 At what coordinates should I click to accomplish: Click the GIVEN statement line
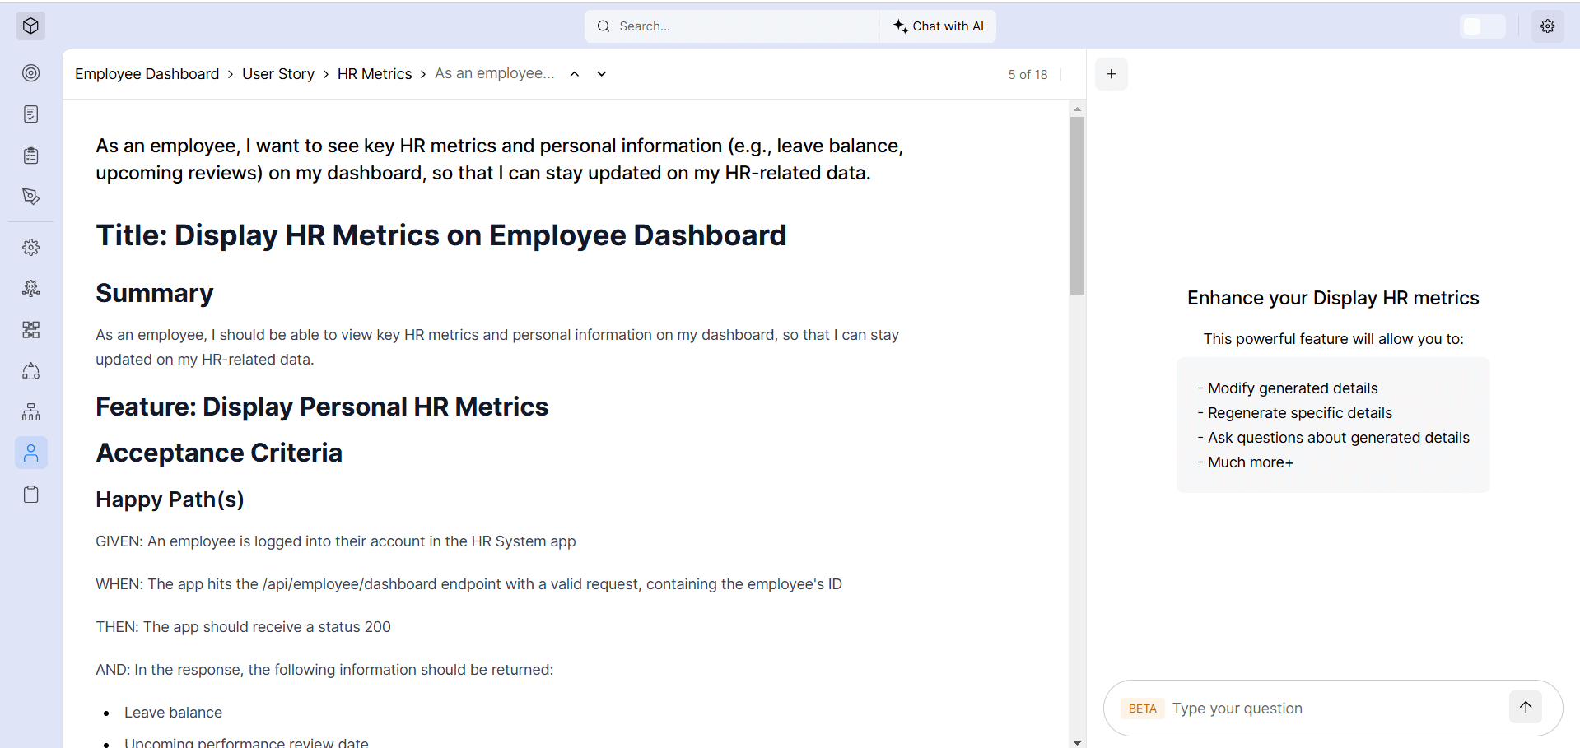(x=336, y=541)
